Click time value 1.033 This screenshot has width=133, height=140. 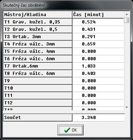(89, 66)
